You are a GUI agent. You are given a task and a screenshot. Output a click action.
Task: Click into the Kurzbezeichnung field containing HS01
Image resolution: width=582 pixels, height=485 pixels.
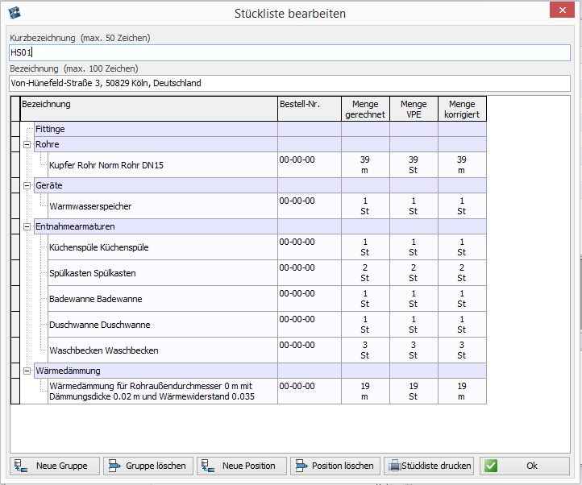tap(289, 52)
